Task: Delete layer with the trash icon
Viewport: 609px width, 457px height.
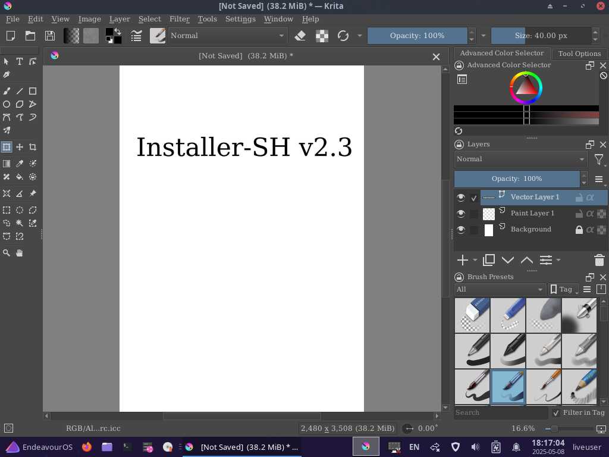Action: [599, 260]
